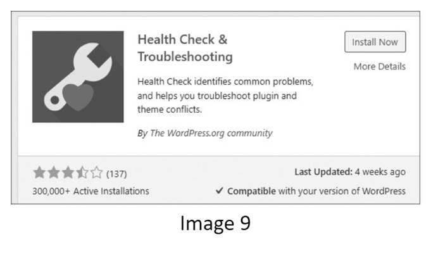The image size is (438, 261).
Task: Click the second rating star
Action: click(54, 172)
